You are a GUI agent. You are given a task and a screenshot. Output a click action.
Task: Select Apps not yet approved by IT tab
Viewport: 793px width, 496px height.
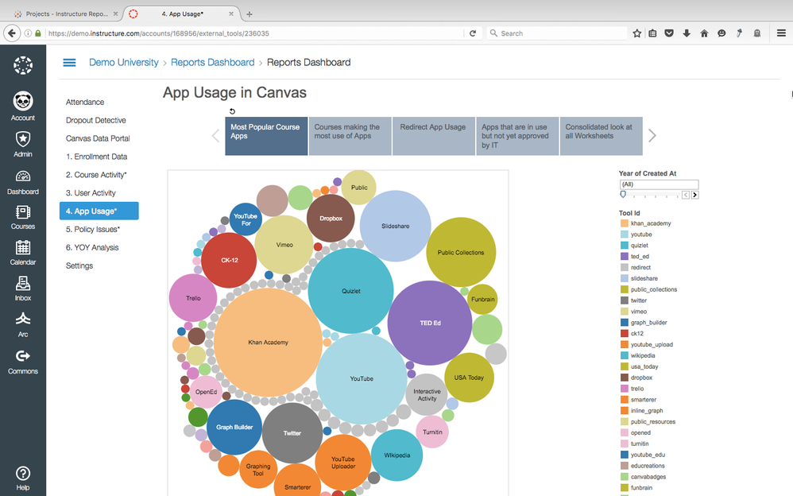[x=517, y=136]
